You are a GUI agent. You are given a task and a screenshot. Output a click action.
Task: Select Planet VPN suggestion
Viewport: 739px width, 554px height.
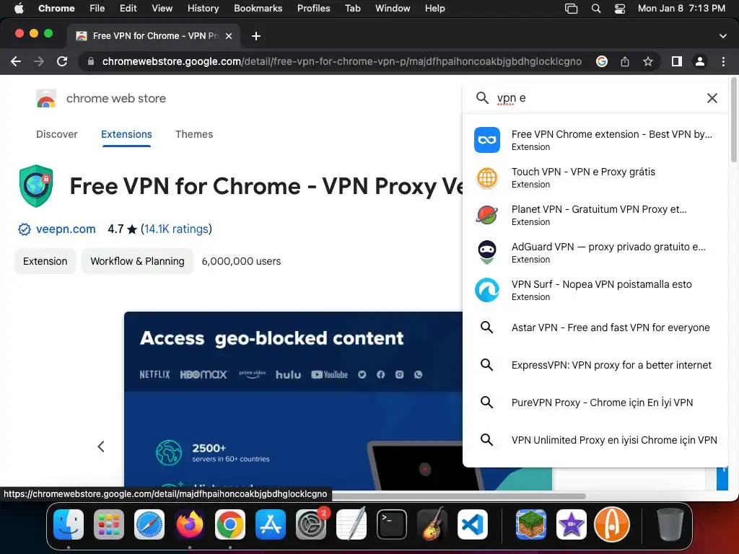pos(595,215)
